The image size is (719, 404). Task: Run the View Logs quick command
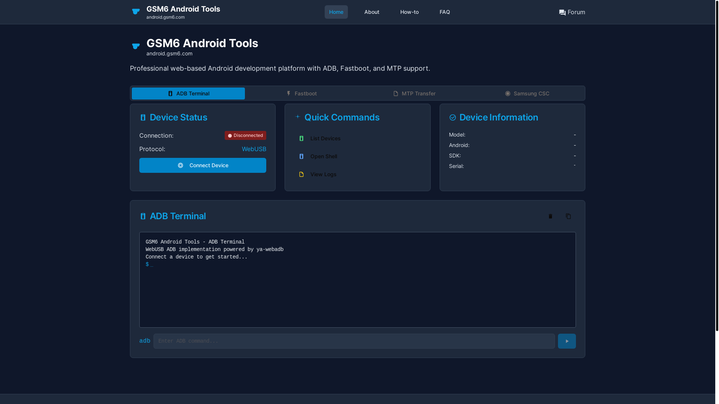pos(358,174)
